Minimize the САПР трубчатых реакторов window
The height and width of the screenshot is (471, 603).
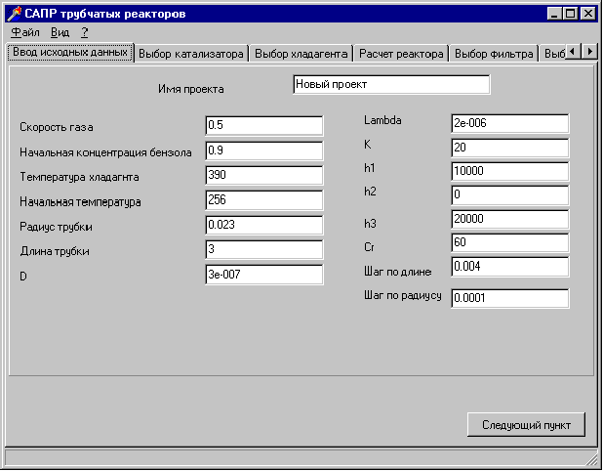tap(554, 14)
